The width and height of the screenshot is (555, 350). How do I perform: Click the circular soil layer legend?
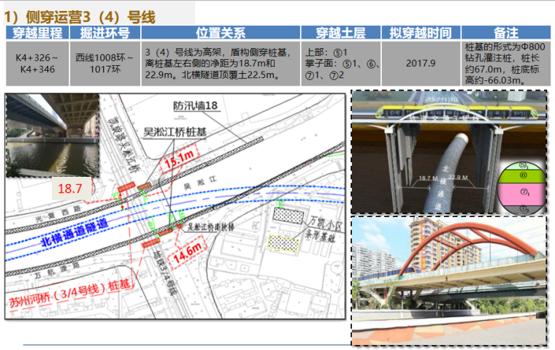pos(519,186)
